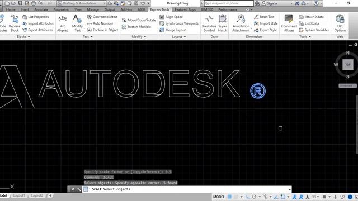This screenshot has width=358, height=201.
Task: Select the Move/Copy/Rotate tool
Action: pos(139,20)
